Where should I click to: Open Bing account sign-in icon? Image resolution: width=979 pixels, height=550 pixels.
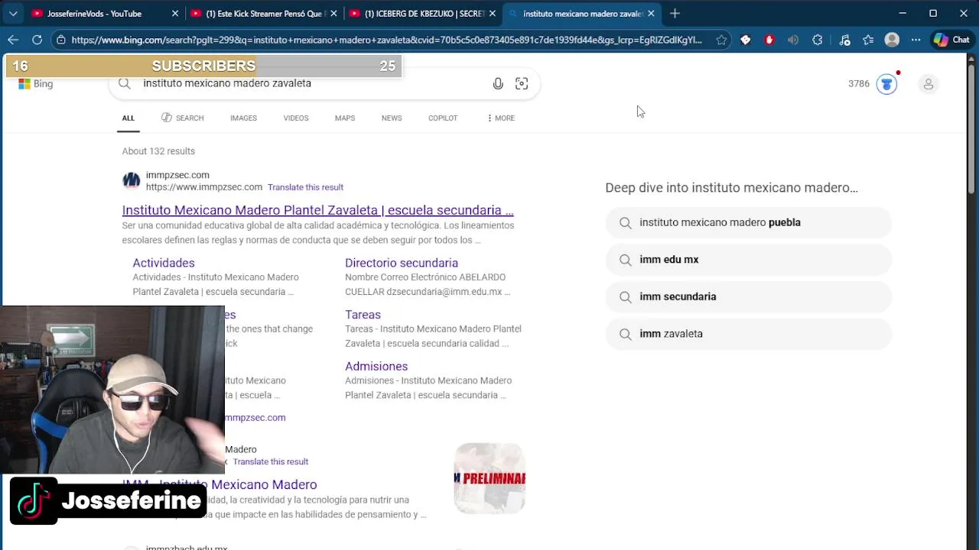[929, 84]
